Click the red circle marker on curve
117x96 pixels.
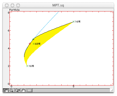point(30,44)
